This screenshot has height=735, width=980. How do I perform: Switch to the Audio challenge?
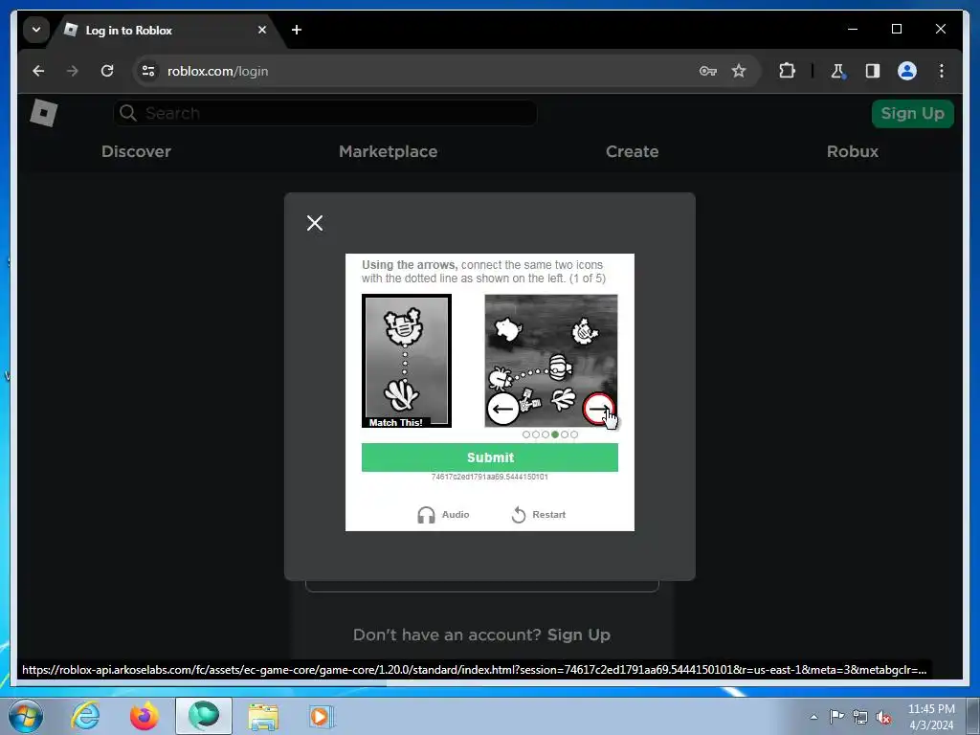coord(443,515)
